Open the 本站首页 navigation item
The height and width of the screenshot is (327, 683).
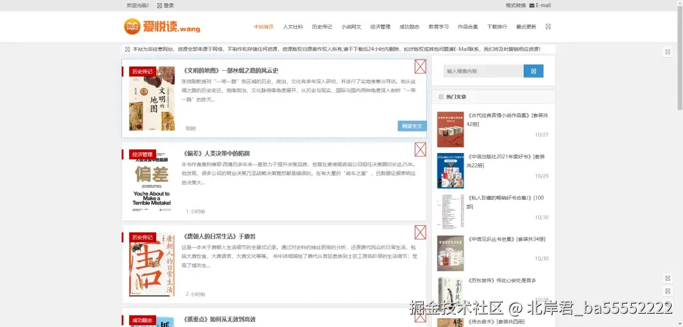264,27
